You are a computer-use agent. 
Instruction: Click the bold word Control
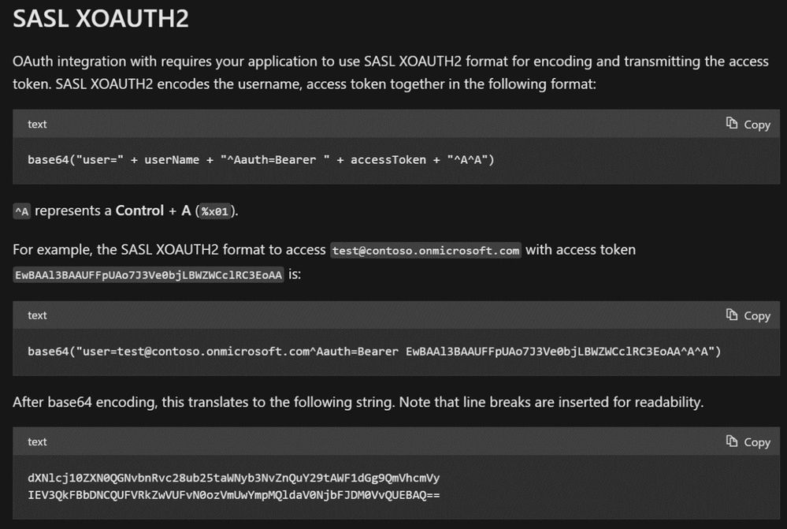pyautogui.click(x=139, y=210)
